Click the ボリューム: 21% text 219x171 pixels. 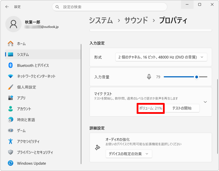point(151,108)
